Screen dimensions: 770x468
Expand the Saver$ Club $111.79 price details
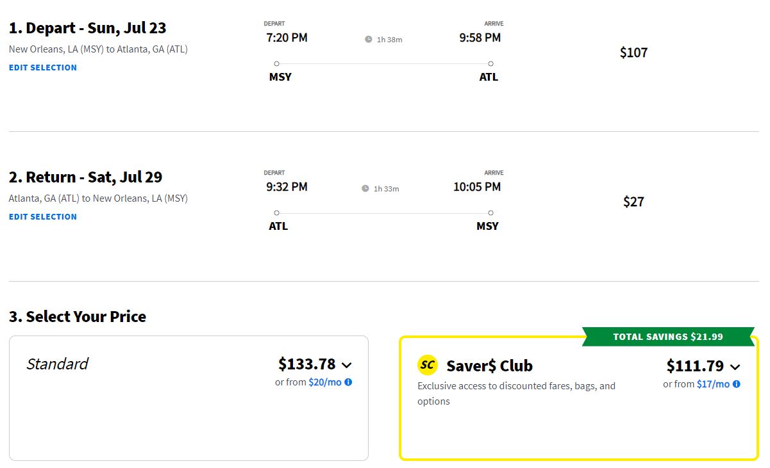coord(735,367)
